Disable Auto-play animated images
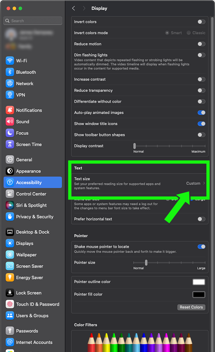Screen dimensions: 215x352 tap(201, 113)
